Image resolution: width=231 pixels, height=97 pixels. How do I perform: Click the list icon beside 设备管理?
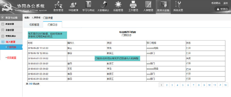(x=3, y=30)
